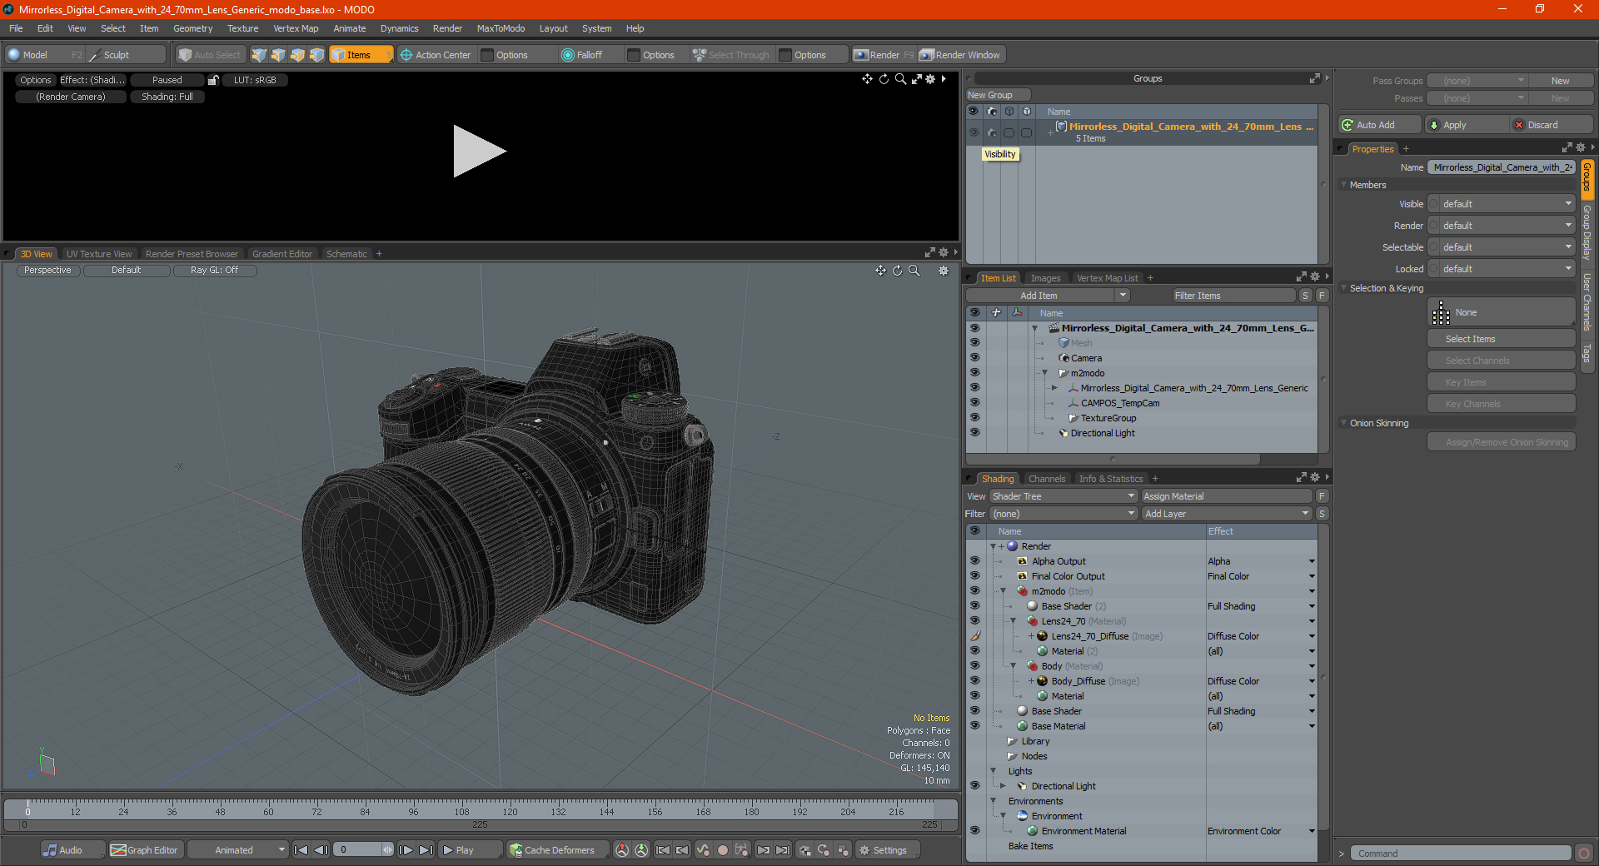Pan the 3D viewport move icon
Viewport: 1599px width, 866px height.
(x=880, y=271)
